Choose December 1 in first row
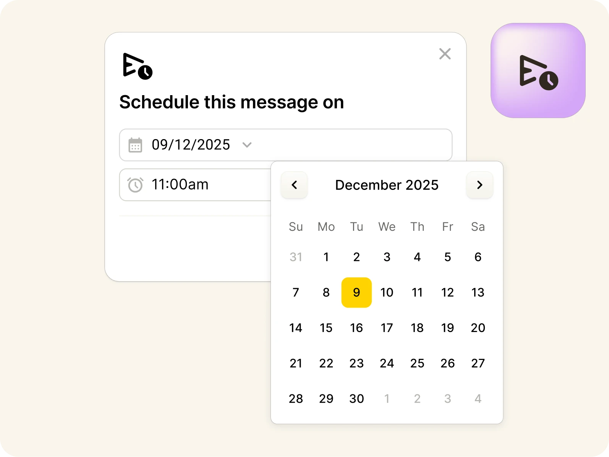Screen dimensions: 609x457 tap(326, 257)
